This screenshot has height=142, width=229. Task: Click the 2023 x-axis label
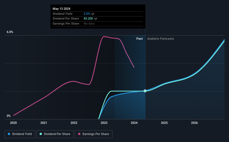pos(104,123)
